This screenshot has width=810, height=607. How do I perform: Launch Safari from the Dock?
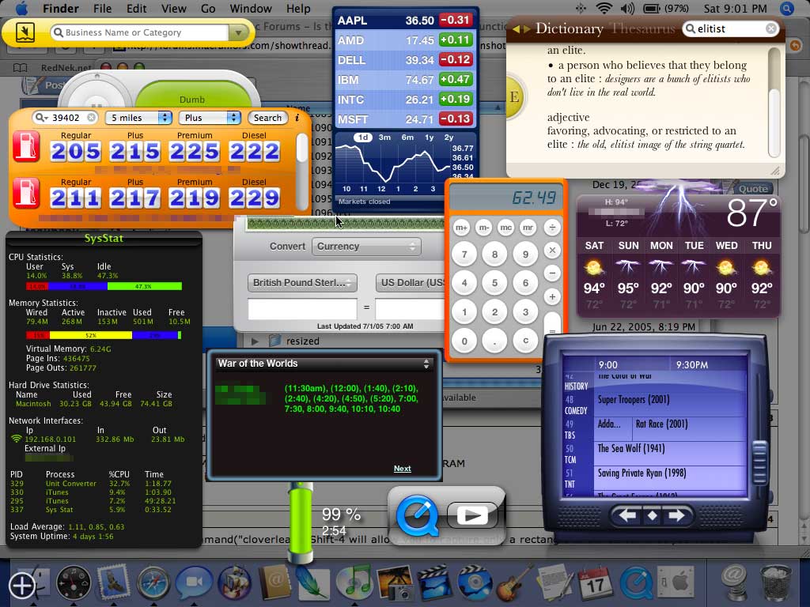click(x=153, y=583)
